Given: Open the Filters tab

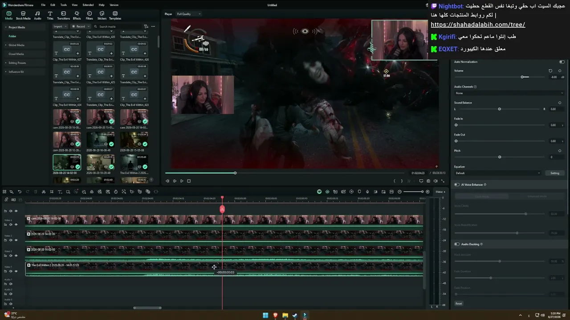Looking at the screenshot, I should pyautogui.click(x=90, y=16).
